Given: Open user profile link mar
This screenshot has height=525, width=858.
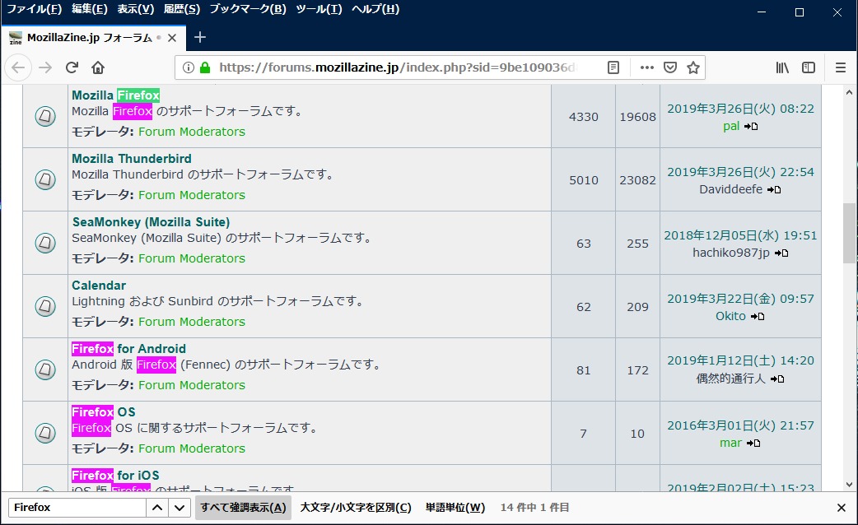Looking at the screenshot, I should [730, 443].
